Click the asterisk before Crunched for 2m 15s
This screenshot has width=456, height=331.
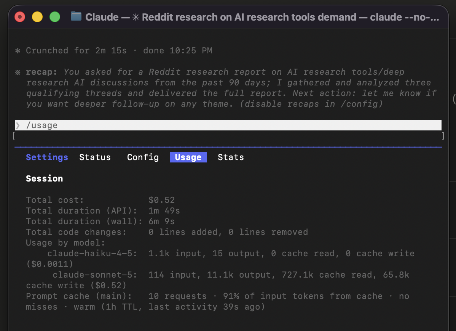pos(18,51)
